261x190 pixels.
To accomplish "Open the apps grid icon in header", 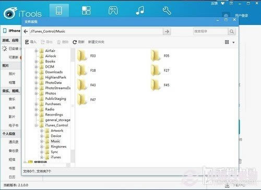I will pos(86,10).
